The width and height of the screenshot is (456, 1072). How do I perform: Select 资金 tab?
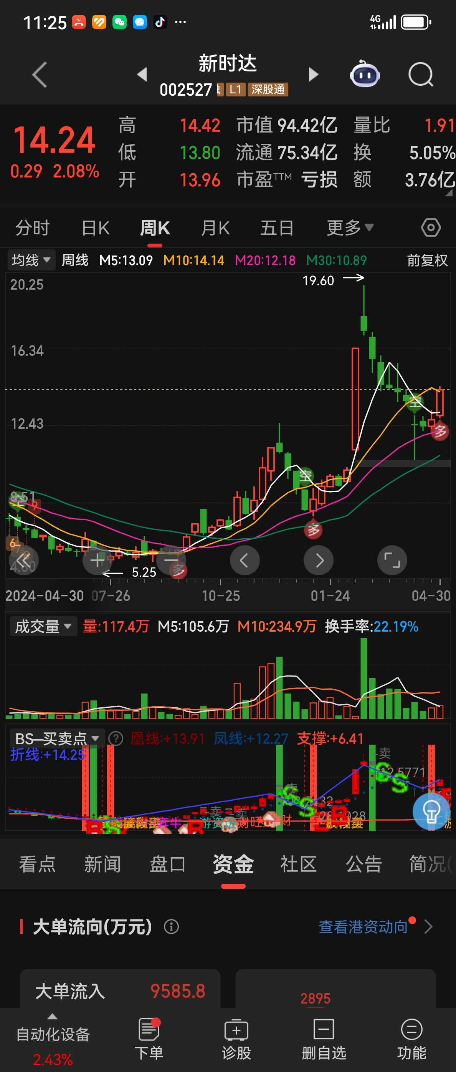(233, 864)
